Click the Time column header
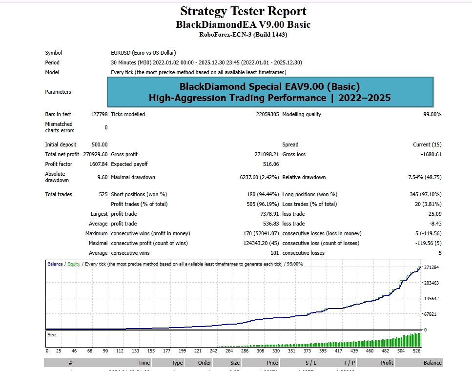Image resolution: width=472 pixels, height=371 pixels. [x=144, y=363]
